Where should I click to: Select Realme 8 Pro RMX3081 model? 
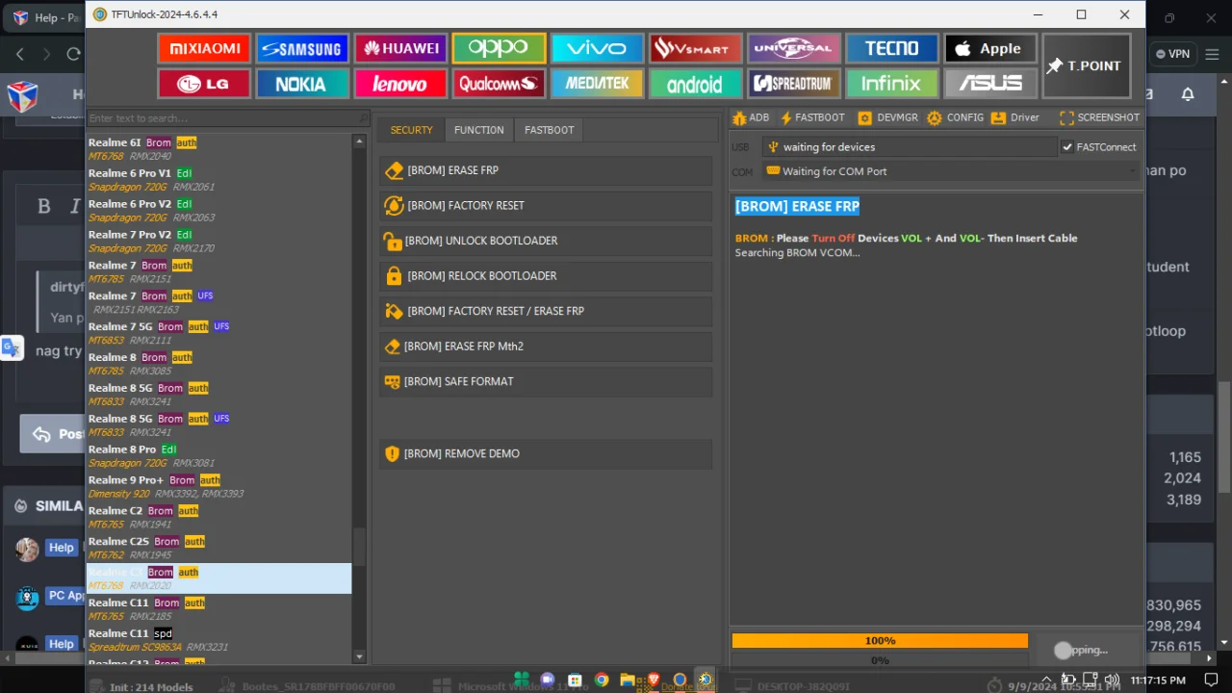click(x=219, y=456)
